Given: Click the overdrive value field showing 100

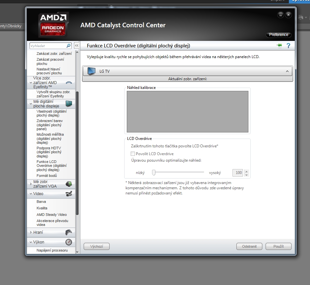Looking at the screenshot, I should [238, 173].
